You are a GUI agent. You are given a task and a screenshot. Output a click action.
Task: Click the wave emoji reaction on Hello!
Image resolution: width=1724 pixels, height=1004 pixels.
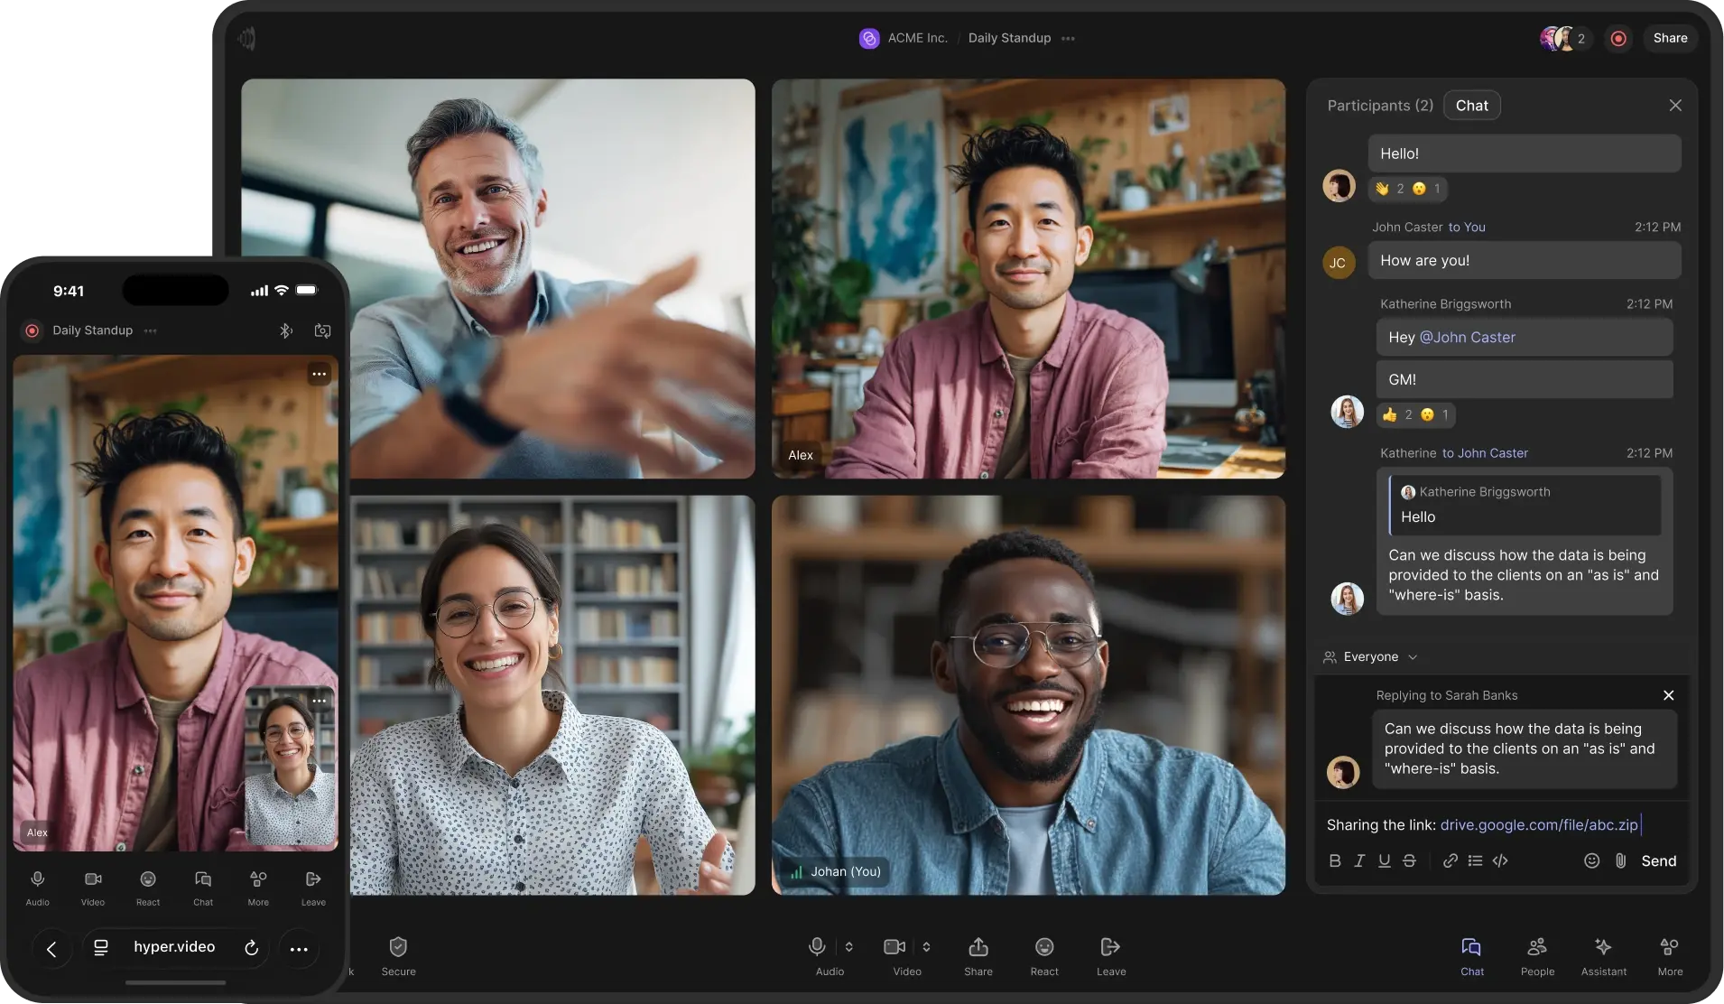1388,189
